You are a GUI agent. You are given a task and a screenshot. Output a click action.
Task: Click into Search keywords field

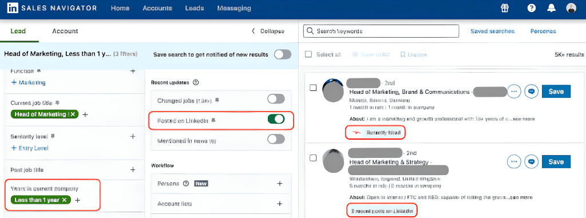[381, 31]
